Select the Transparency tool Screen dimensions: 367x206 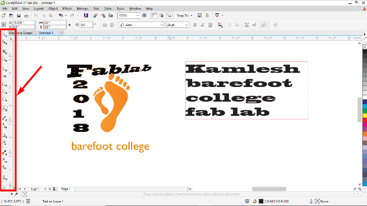pyautogui.click(x=4, y=143)
